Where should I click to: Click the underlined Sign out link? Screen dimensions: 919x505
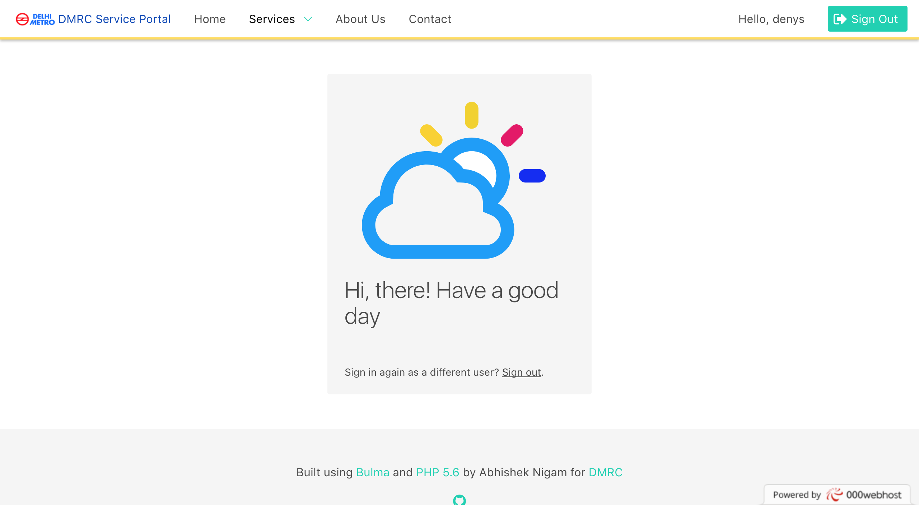521,372
